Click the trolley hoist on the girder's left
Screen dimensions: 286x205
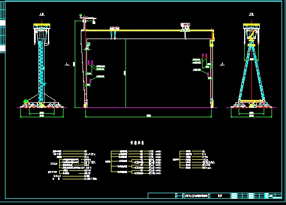point(114,32)
